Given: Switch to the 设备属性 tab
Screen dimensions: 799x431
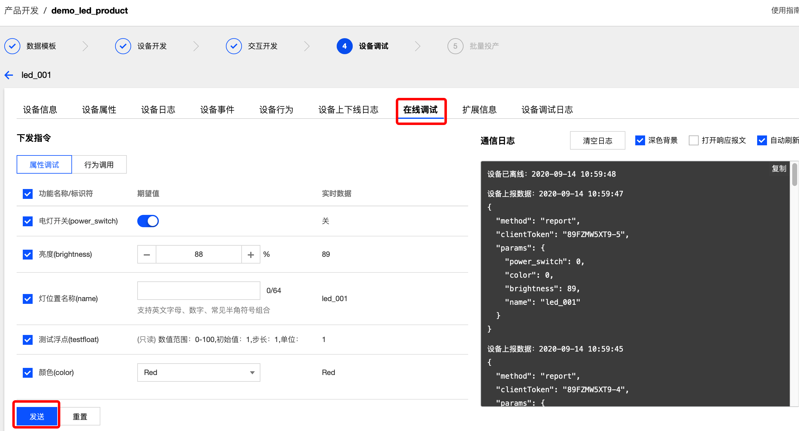Looking at the screenshot, I should (99, 110).
